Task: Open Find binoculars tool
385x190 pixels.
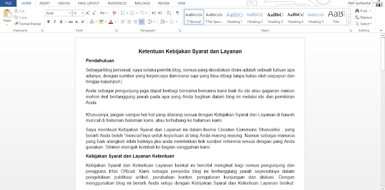Action: click(361, 11)
